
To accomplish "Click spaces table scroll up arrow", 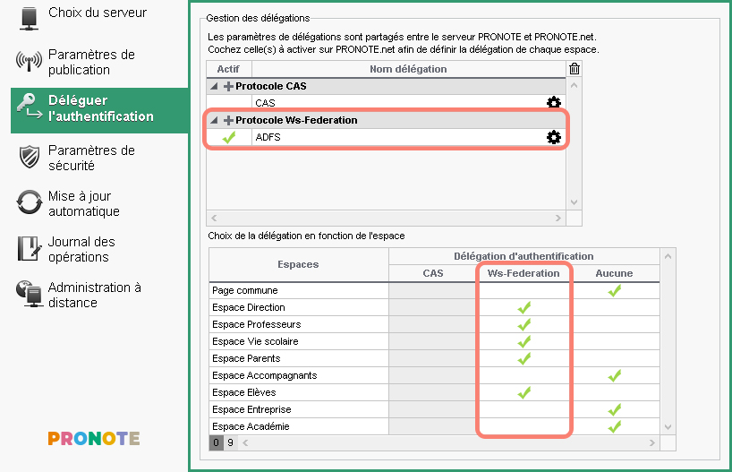I will pos(668,256).
